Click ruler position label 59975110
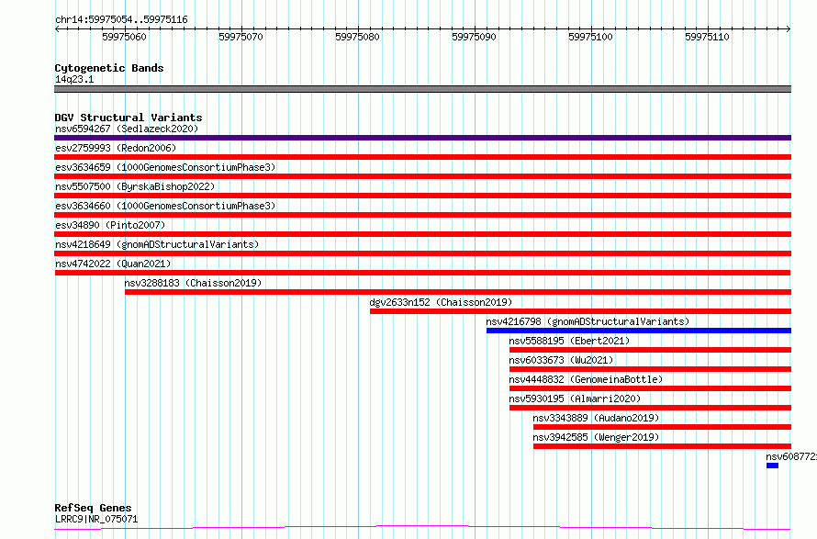This screenshot has width=817, height=539. [x=707, y=37]
